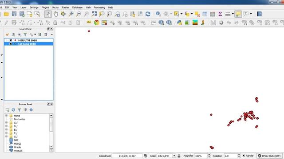Open the attribute table icon
The width and height of the screenshot is (284, 159).
tap(205, 14)
